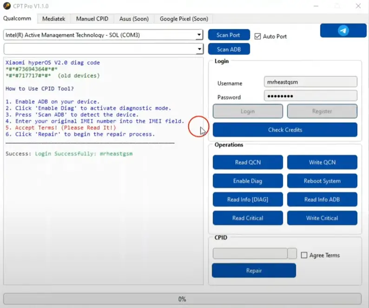369x308 pixels.
Task: Click the Scan ADB button
Action: point(229,49)
